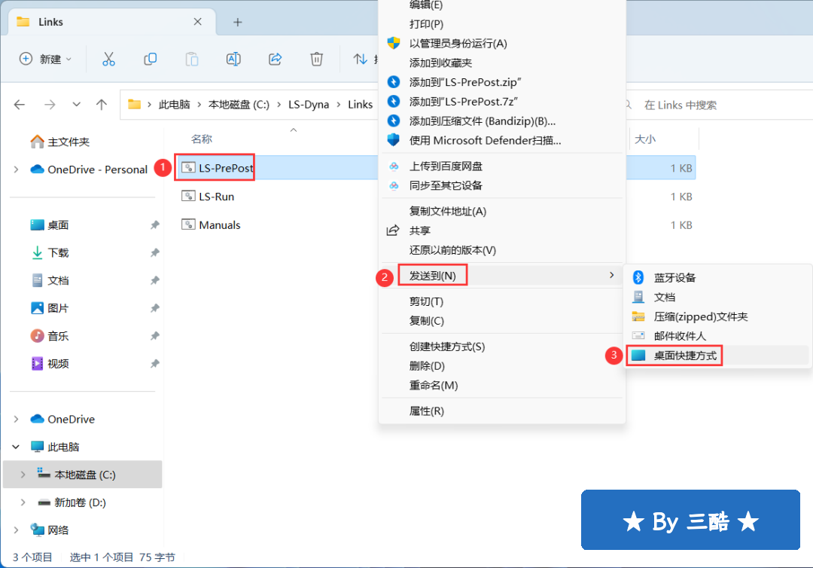Click the Share icon in toolbar

pos(275,59)
